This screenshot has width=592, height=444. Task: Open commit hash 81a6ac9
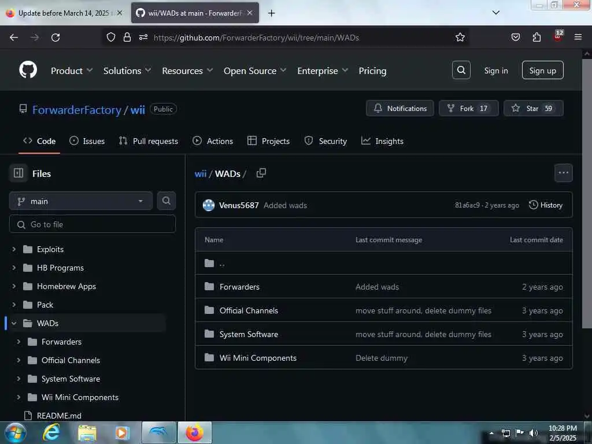click(467, 205)
